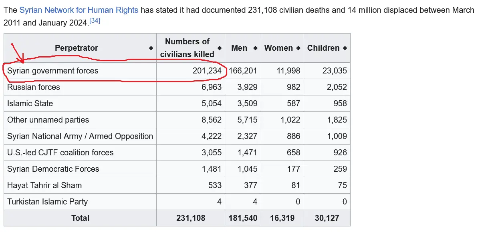
Task: Open citation reference 34
Action: [x=95, y=21]
